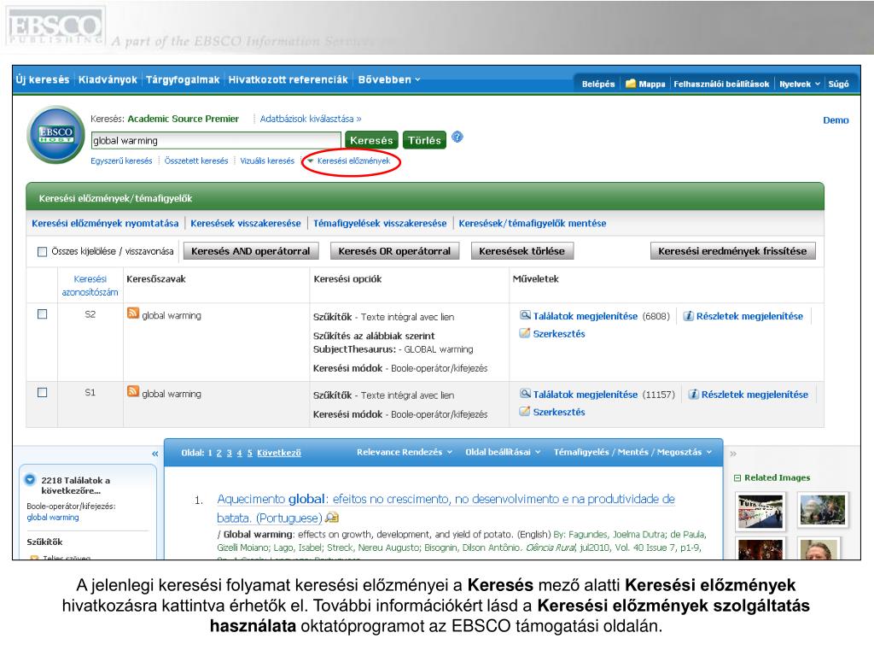Open the Oldal beállításai dropdown
Viewport: 874px width, 656px height.
tap(503, 452)
